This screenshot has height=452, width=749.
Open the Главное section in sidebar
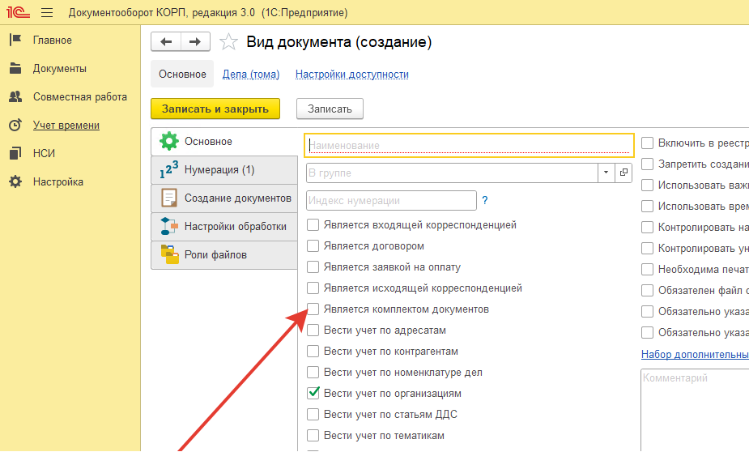(52, 41)
